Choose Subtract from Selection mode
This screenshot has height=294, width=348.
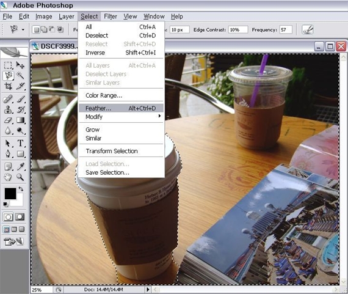coord(52,29)
